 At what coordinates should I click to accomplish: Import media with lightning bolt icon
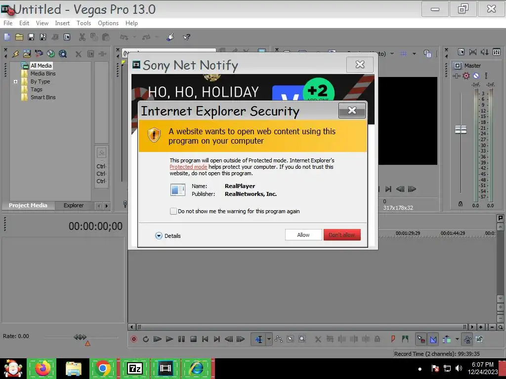(x=15, y=54)
